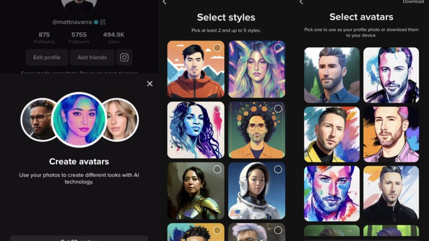Choose the 3D cartoon forest avatar
The height and width of the screenshot is (241, 429).
(x=332, y=75)
